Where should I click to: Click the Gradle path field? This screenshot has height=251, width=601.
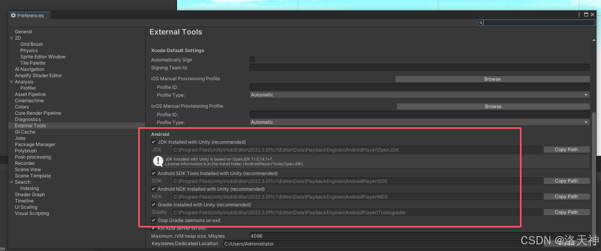coord(357,212)
